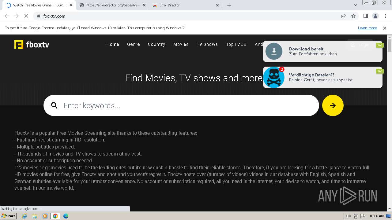The height and width of the screenshot is (220, 392).
Task: Switch to the Error Director tab
Action: coord(186,5)
